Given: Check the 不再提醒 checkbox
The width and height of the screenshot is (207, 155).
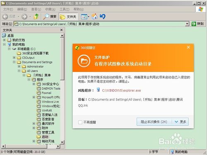Looking at the screenshot, I should (80, 122).
